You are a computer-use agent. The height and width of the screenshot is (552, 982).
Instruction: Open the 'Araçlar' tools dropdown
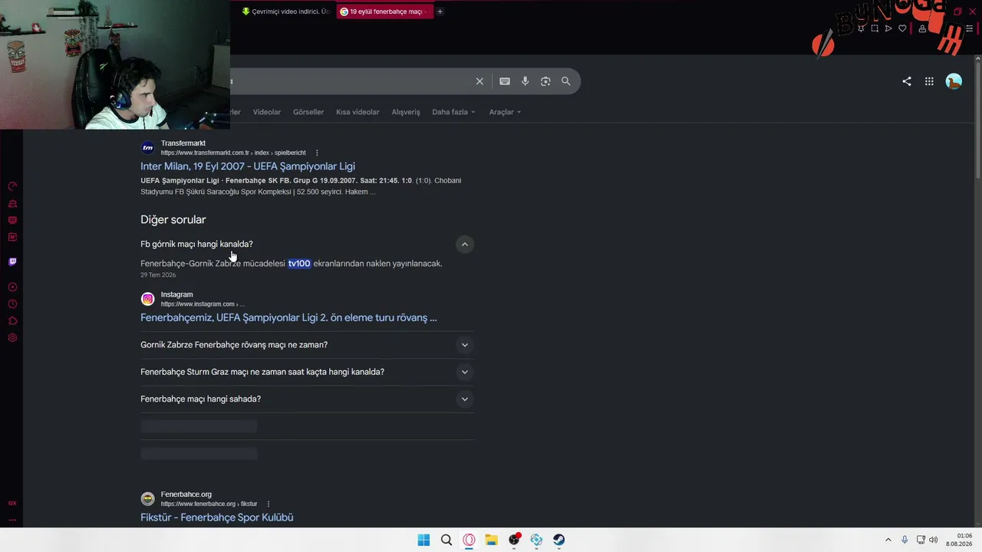[505, 112]
